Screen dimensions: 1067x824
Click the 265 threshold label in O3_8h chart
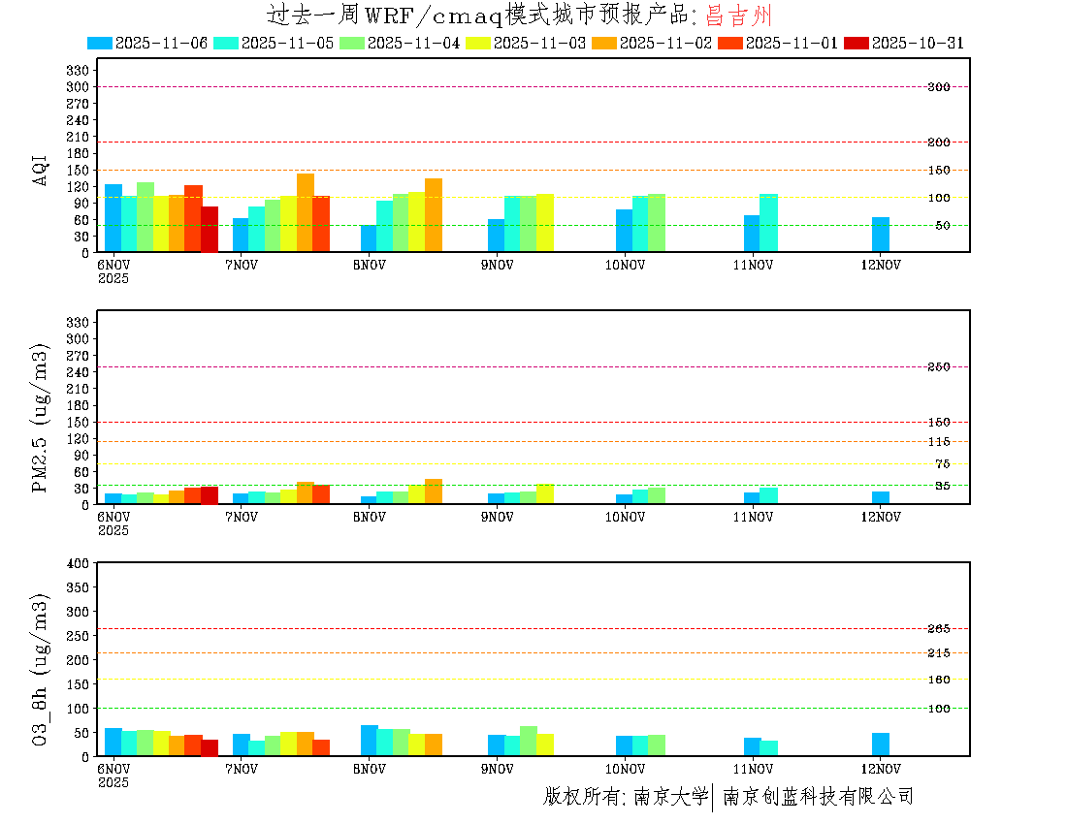(938, 629)
